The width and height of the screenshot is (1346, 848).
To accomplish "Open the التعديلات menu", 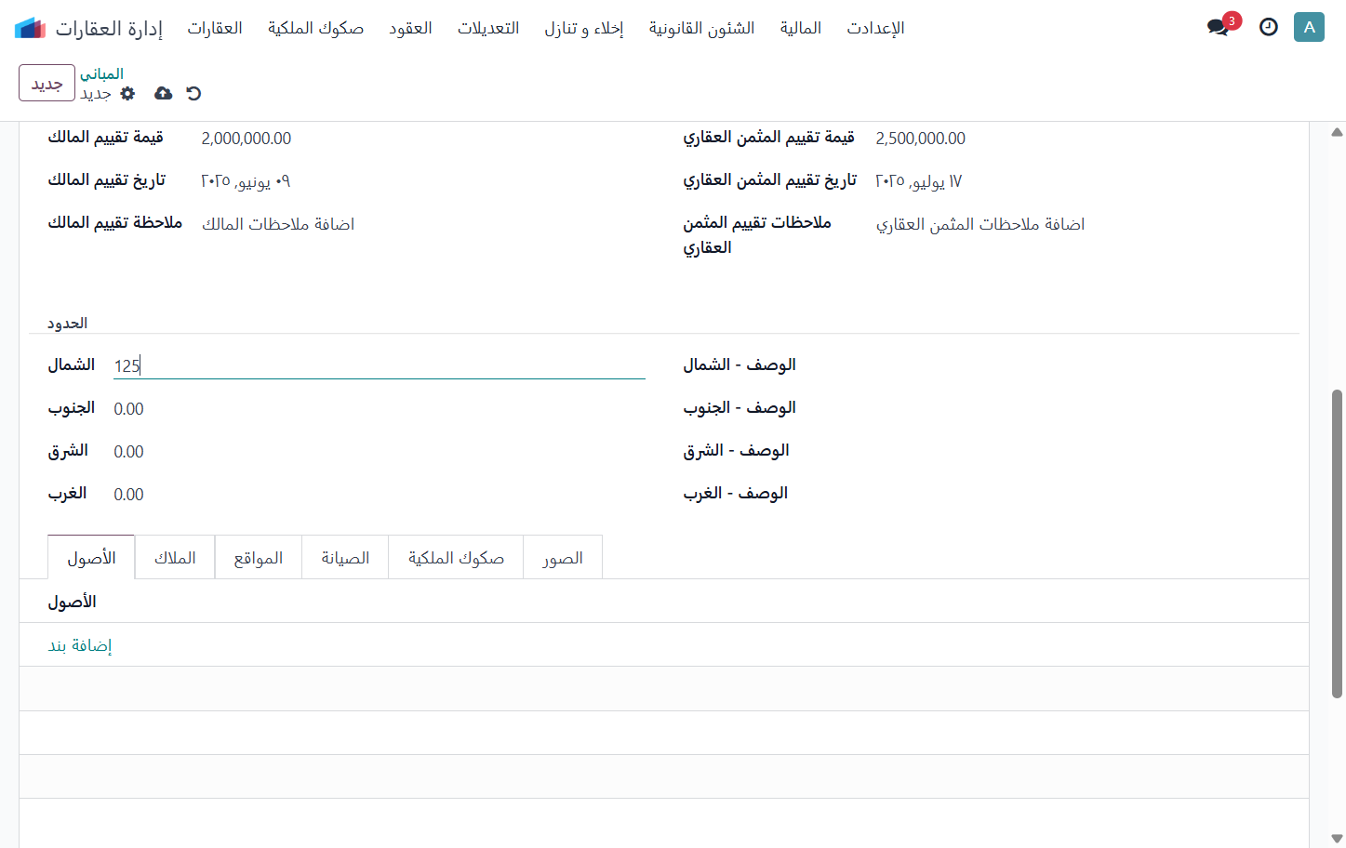I will pyautogui.click(x=488, y=28).
